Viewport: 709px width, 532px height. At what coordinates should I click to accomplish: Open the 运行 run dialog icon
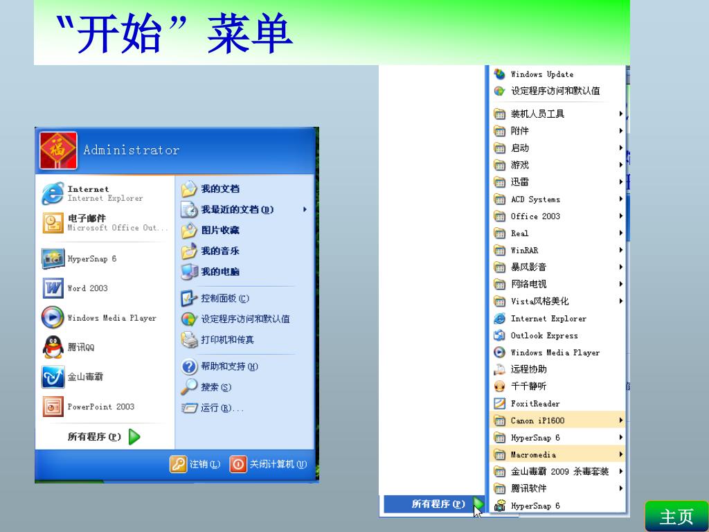tap(189, 408)
